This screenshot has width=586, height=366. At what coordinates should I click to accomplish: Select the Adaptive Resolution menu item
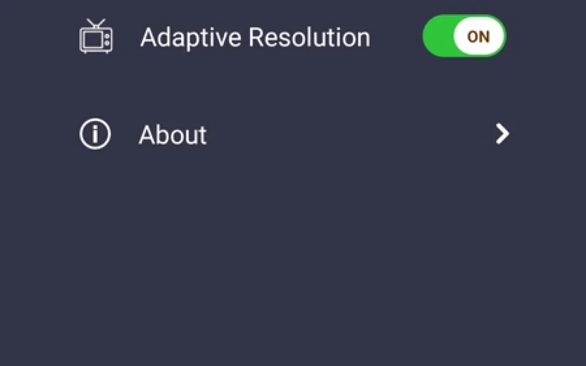[x=255, y=37]
